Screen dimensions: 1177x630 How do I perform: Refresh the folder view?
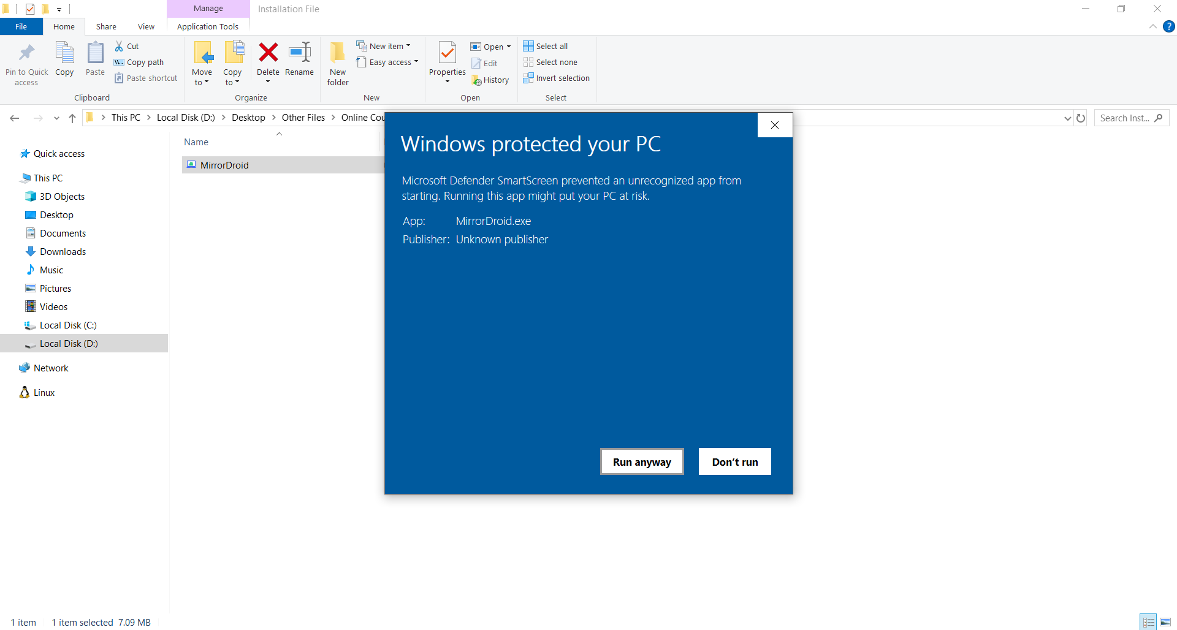[1081, 118]
